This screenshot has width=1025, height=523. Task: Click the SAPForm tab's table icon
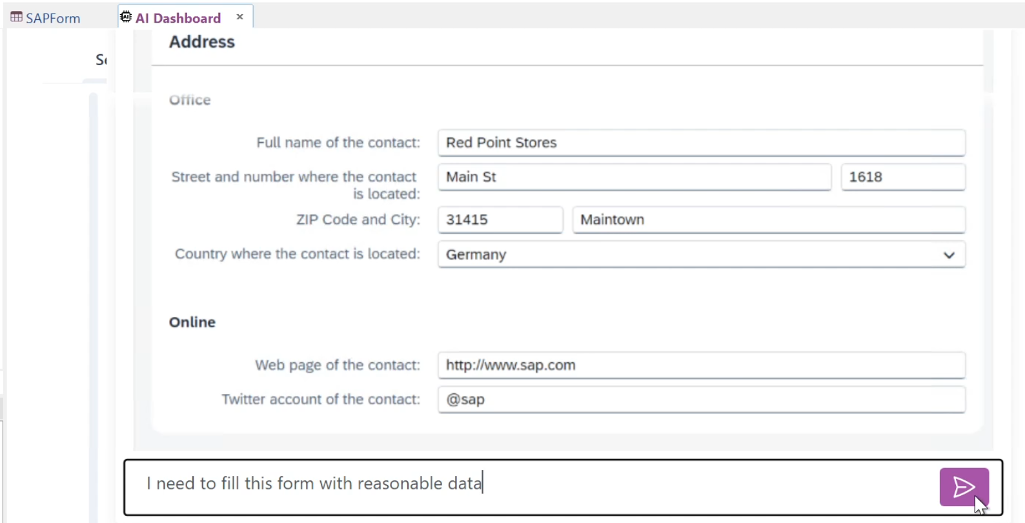point(16,17)
